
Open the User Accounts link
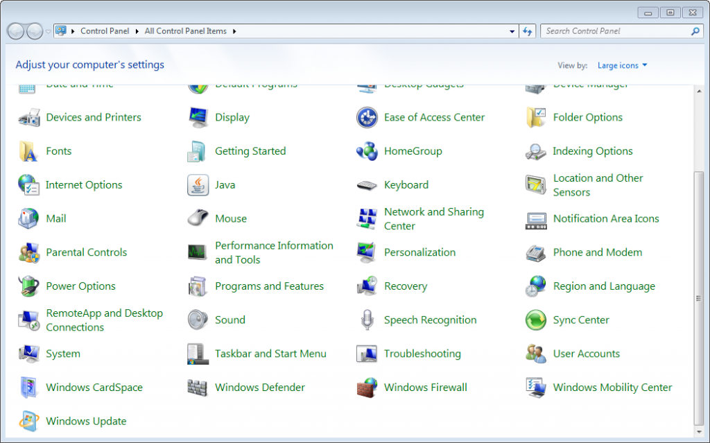(586, 354)
